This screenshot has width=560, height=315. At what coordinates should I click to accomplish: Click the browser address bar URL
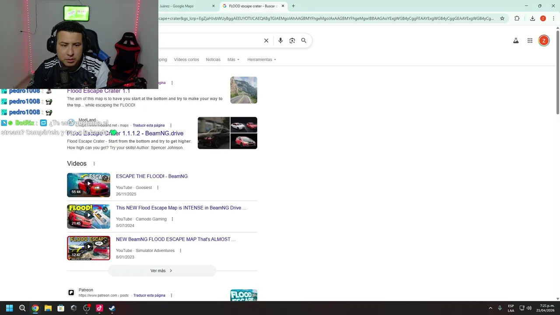[x=326, y=18]
